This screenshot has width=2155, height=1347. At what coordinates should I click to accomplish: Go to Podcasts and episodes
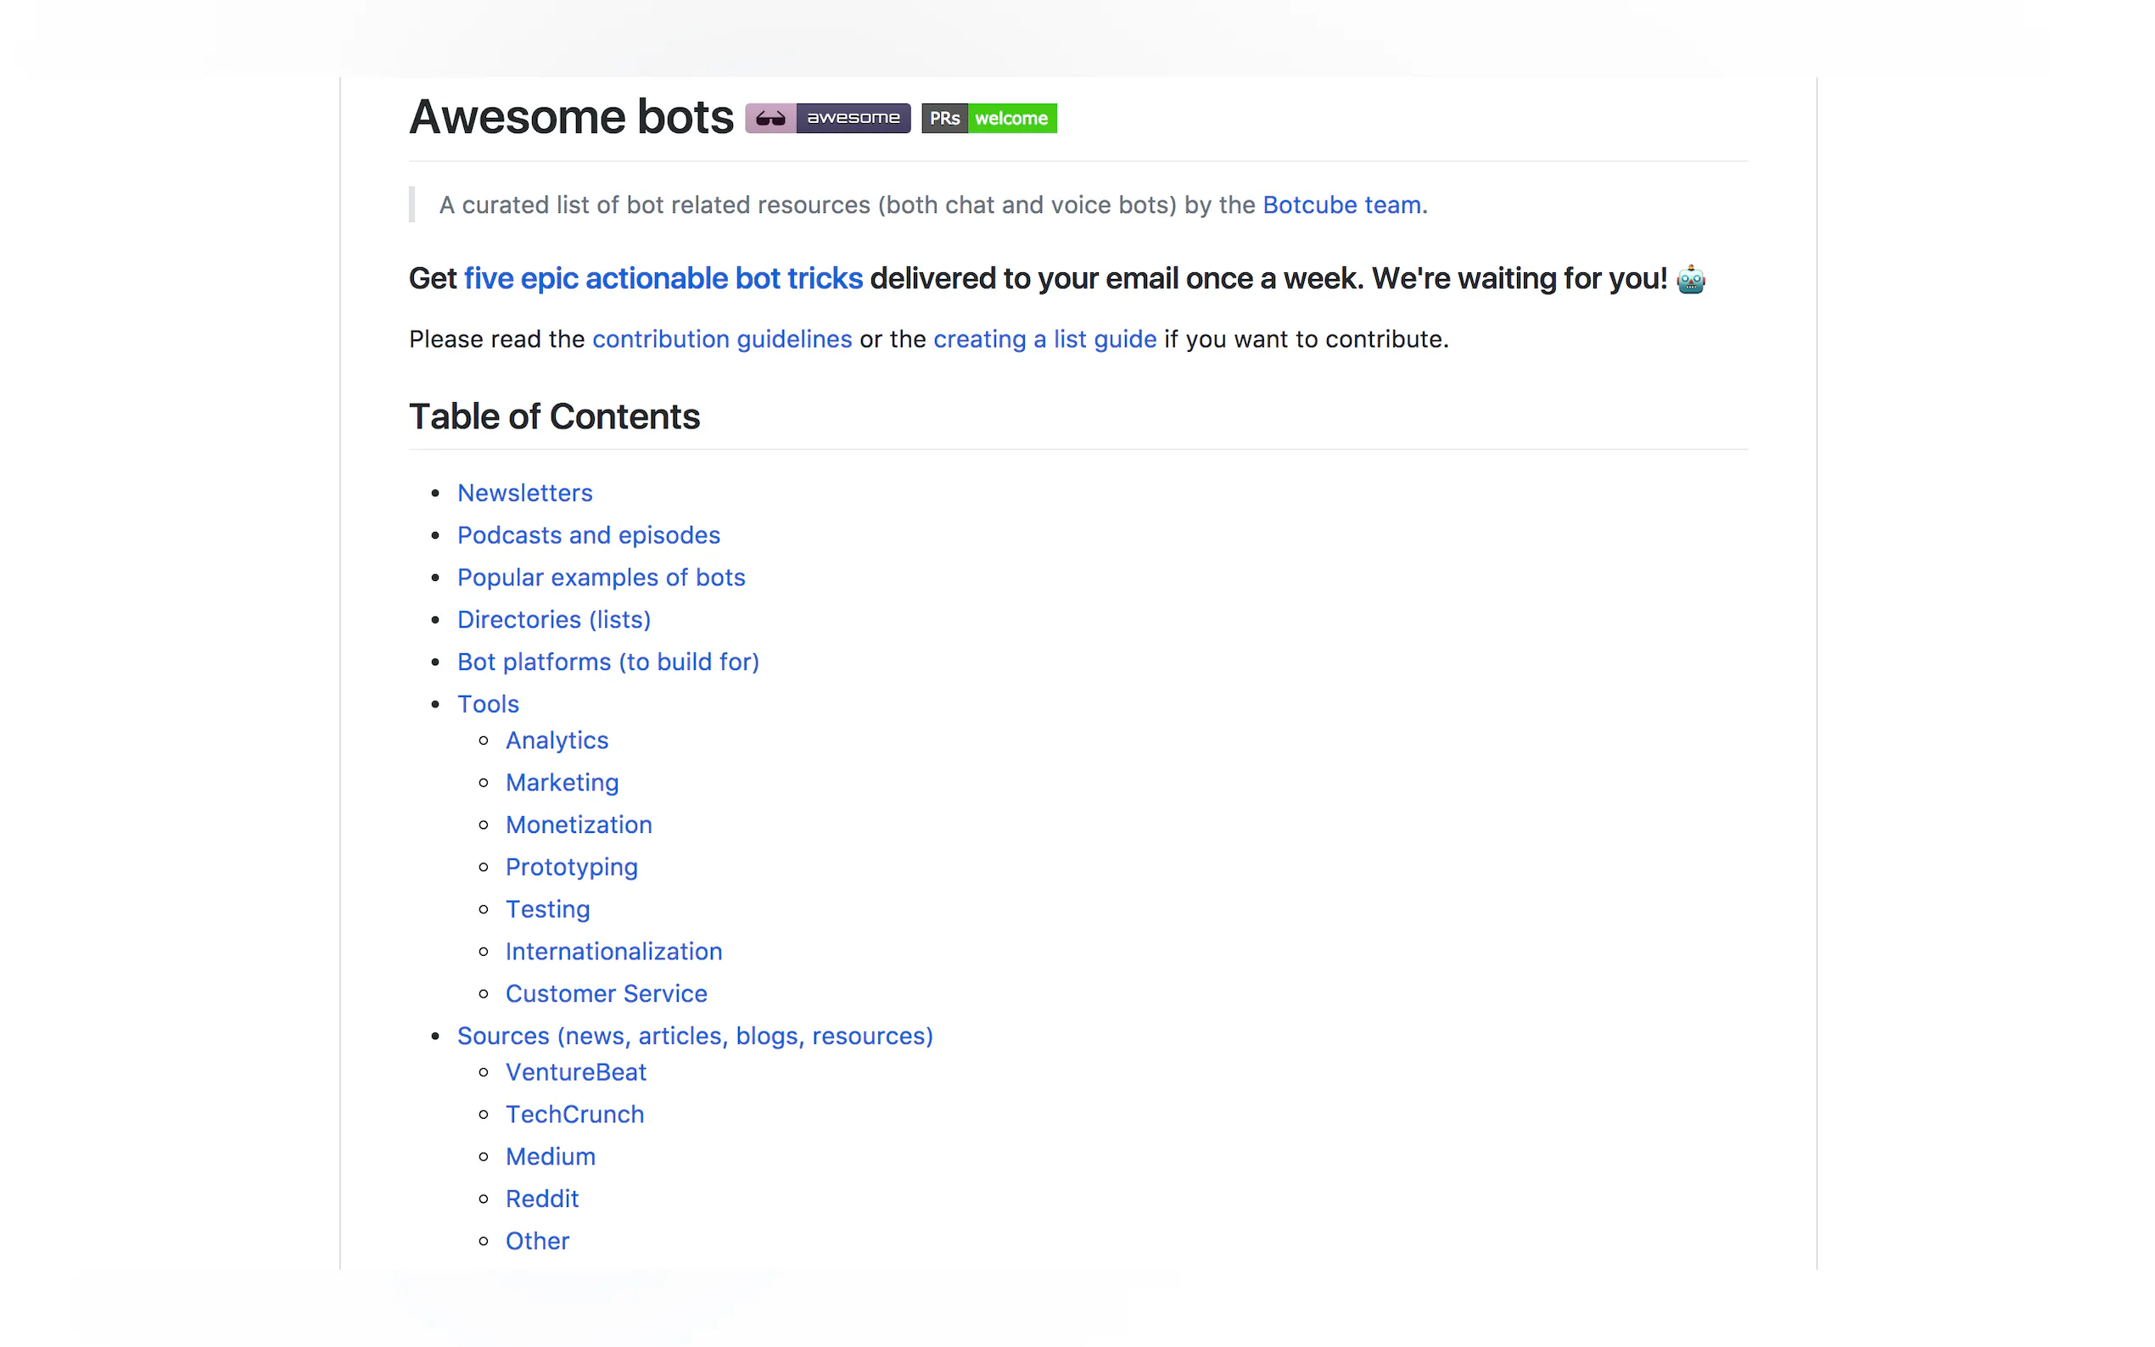(588, 535)
